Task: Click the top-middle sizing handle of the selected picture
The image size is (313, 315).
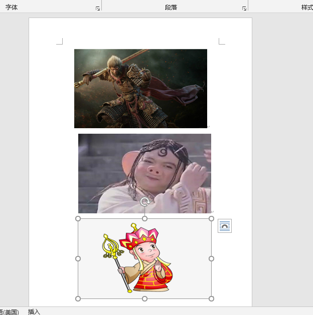Action: coord(144,218)
